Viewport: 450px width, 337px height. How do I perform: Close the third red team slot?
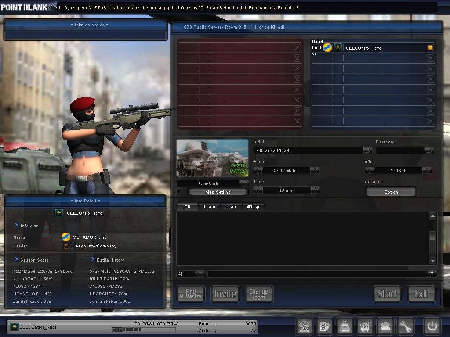[x=298, y=69]
